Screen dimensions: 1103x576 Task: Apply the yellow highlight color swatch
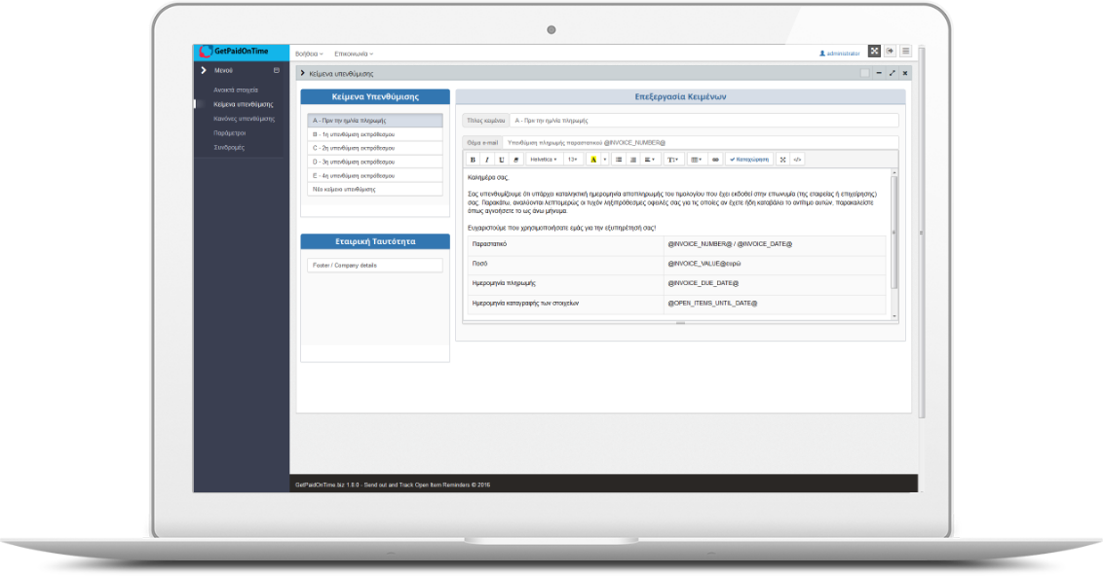click(593, 159)
